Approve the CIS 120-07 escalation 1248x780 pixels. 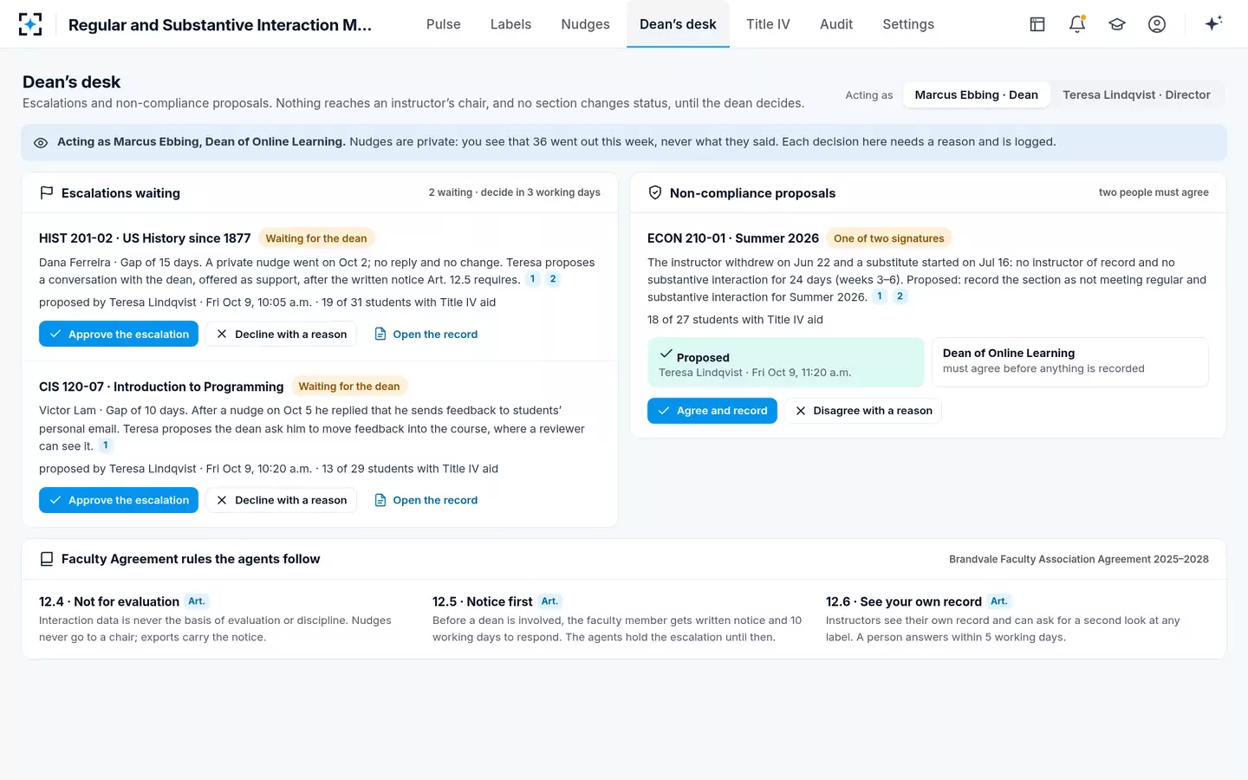(x=119, y=500)
